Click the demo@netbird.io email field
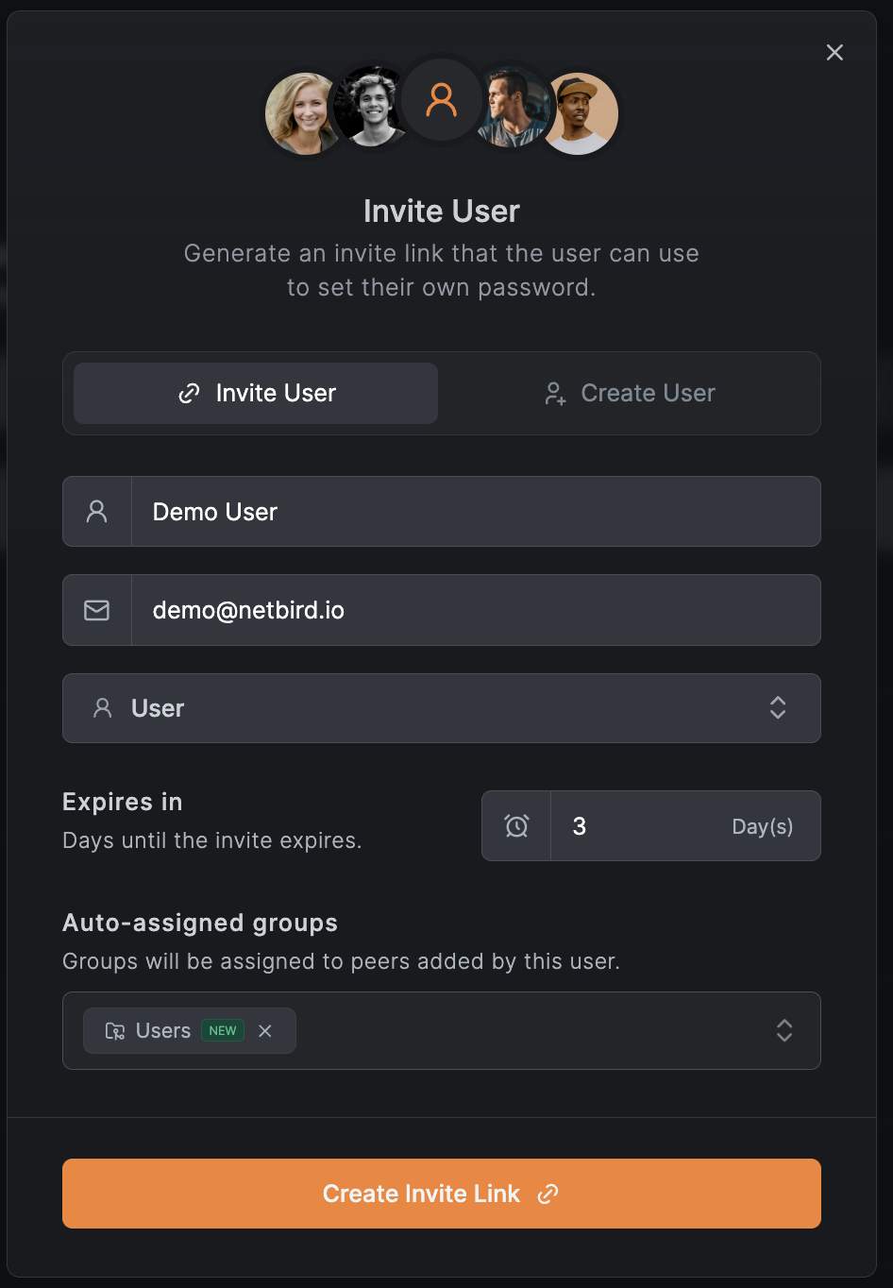This screenshot has height=1288, width=893. coord(475,610)
